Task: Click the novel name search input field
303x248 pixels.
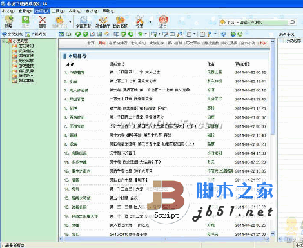Action: point(263,22)
